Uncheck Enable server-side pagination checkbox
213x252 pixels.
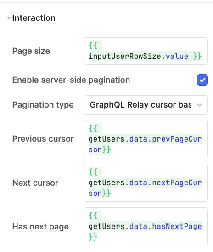202,80
